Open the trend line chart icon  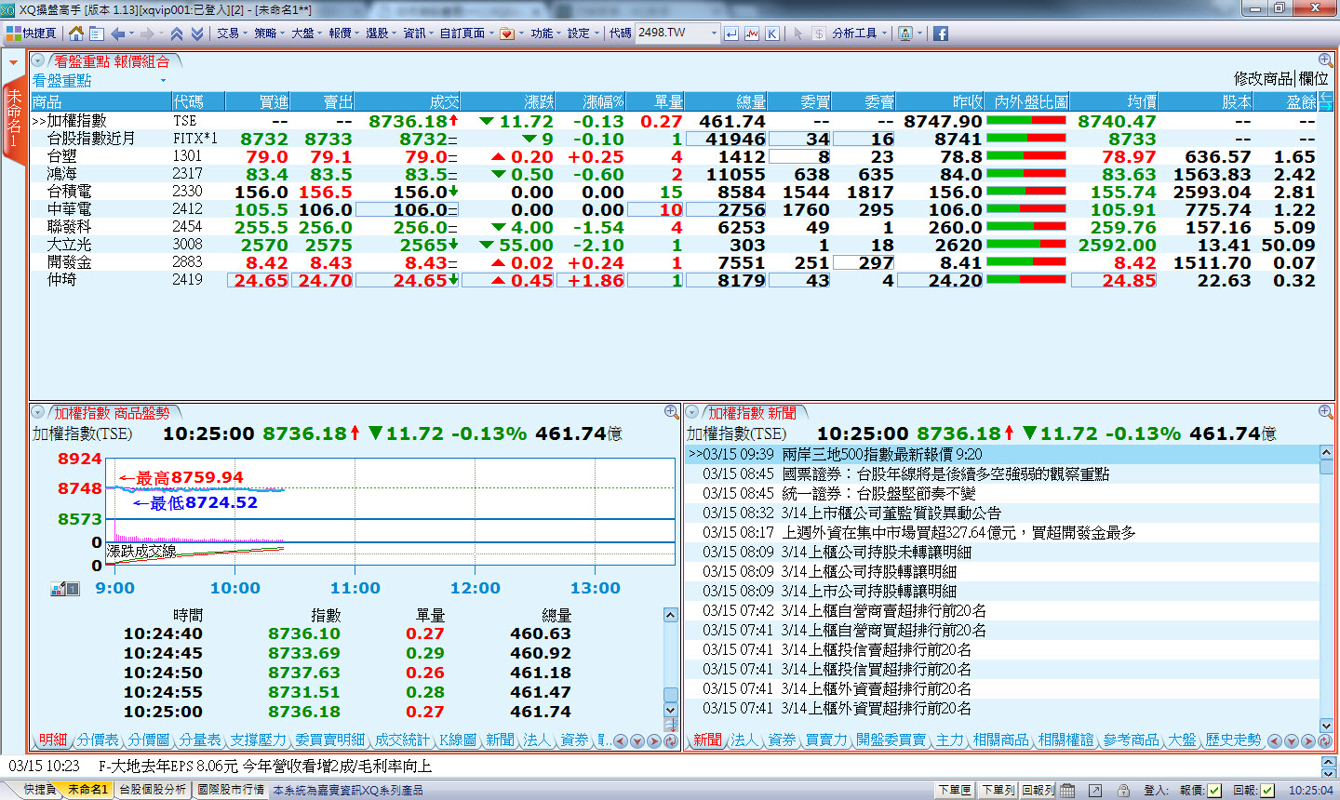click(752, 33)
